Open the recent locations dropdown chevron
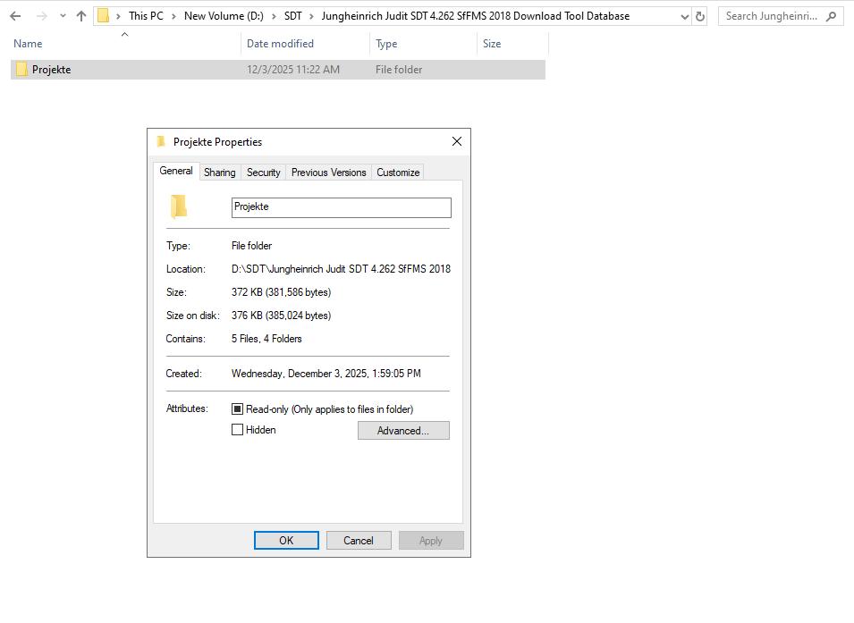This screenshot has height=623, width=854. (63, 16)
